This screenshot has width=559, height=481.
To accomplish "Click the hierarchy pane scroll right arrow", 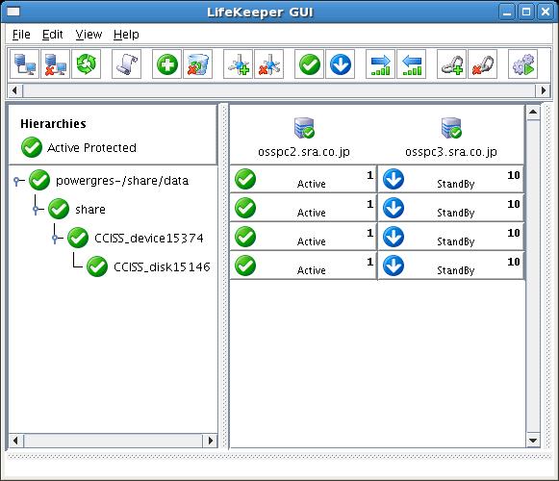I will pyautogui.click(x=210, y=441).
